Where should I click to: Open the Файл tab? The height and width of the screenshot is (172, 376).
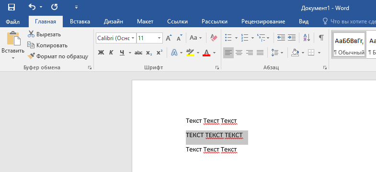13,21
